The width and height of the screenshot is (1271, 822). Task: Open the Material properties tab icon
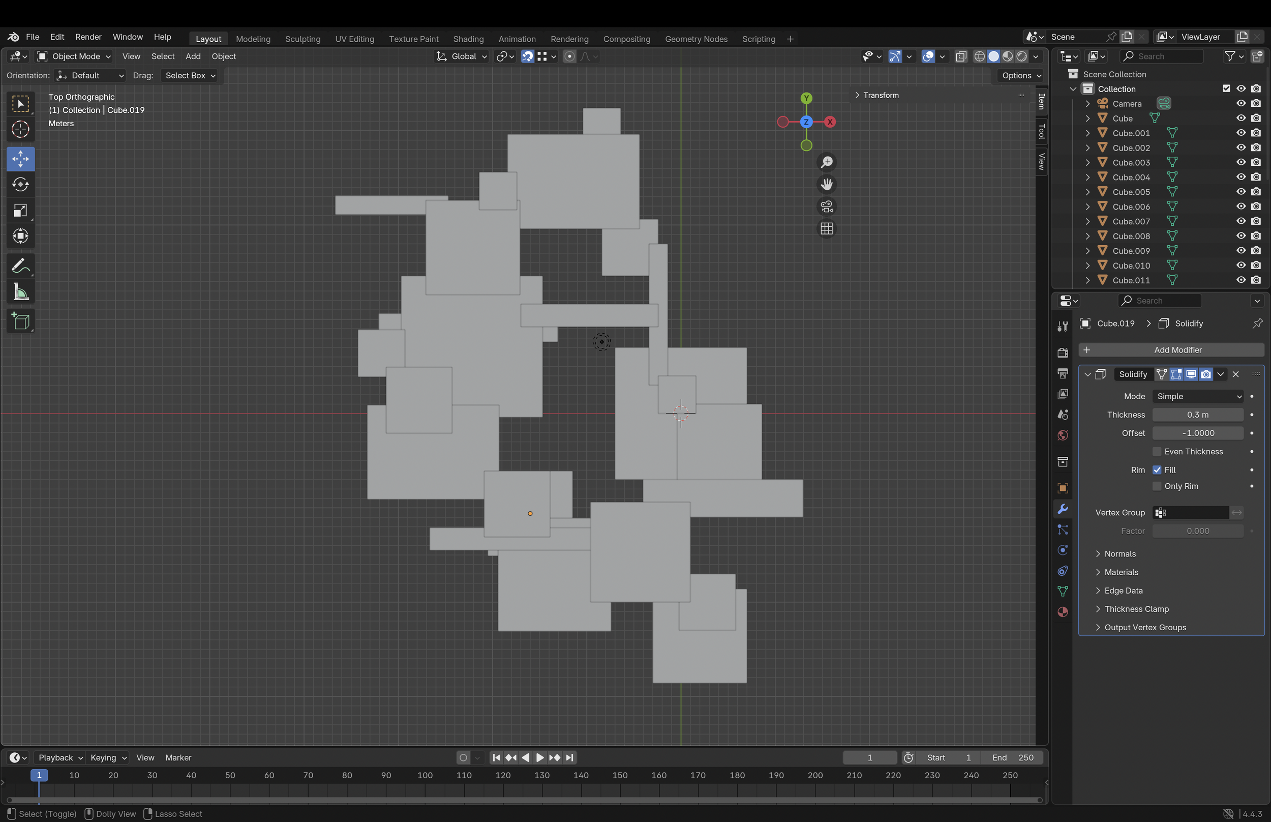pyautogui.click(x=1063, y=612)
